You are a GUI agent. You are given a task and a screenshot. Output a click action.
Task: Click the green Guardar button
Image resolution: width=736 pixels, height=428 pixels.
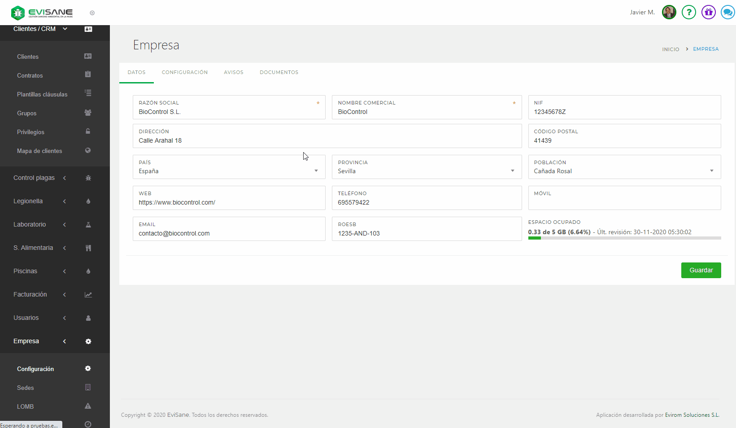(x=701, y=270)
